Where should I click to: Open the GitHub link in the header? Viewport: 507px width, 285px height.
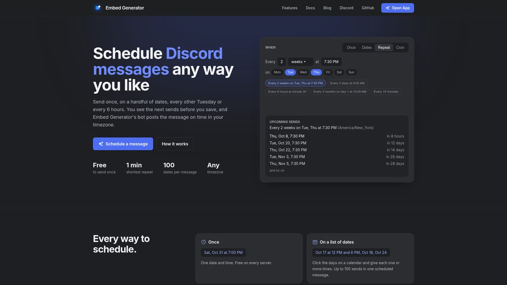(x=368, y=8)
